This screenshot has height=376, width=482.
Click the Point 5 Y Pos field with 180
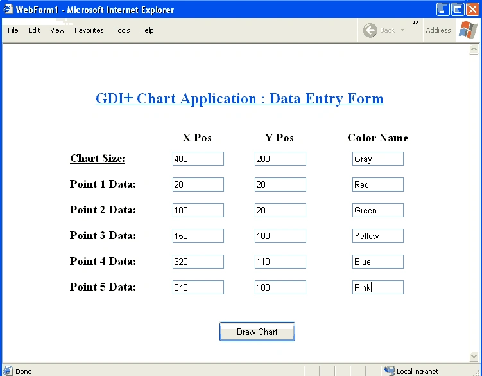(280, 287)
